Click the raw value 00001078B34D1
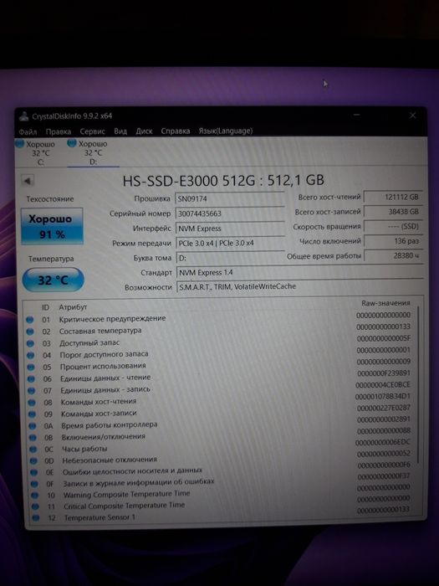The image size is (439, 586). 383,396
